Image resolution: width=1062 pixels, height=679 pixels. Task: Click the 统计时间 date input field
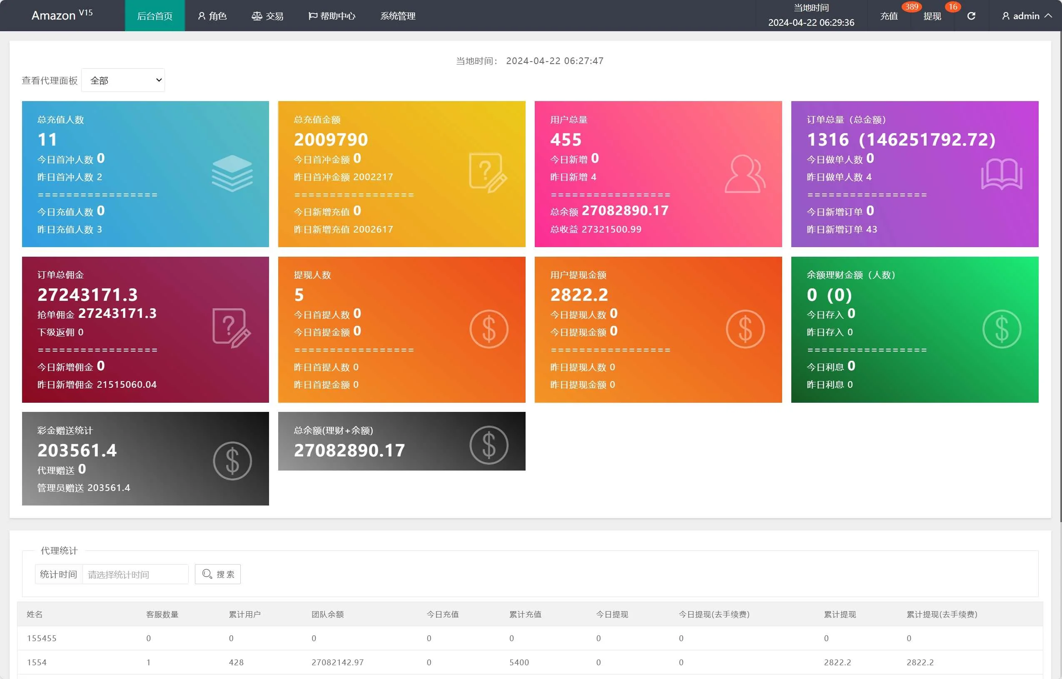pos(135,574)
